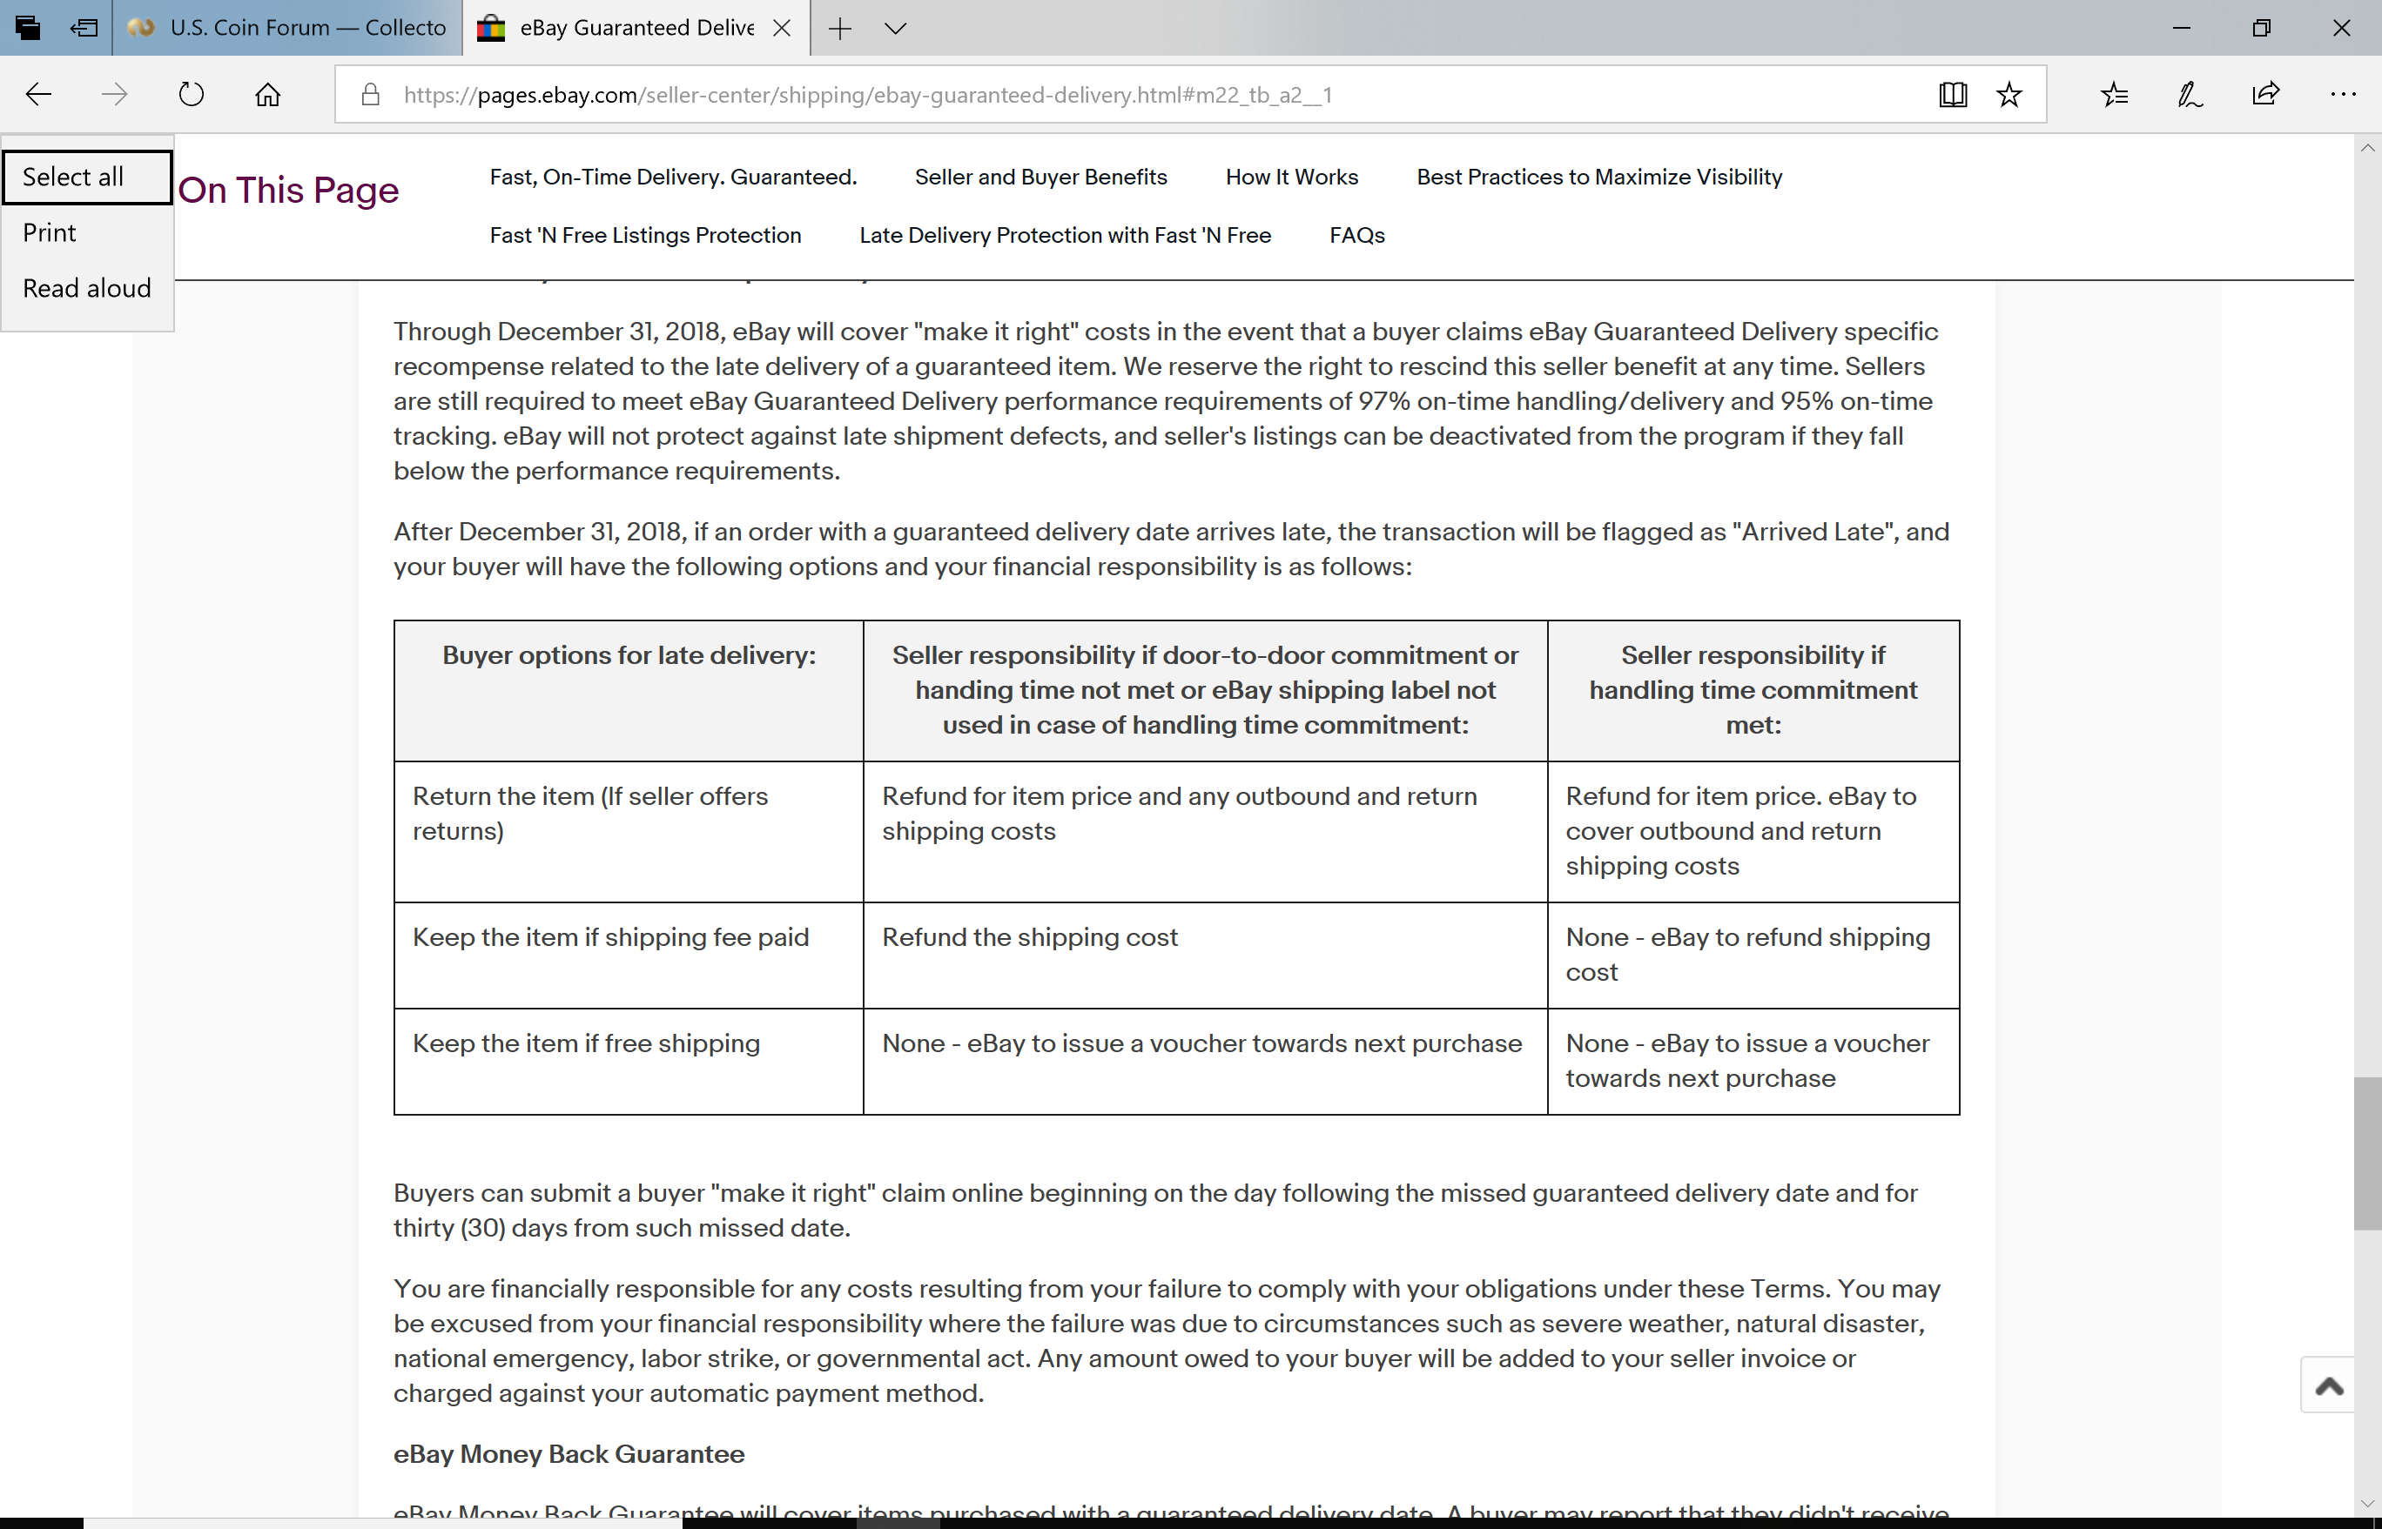
Task: Add page to favorites star
Action: [2009, 94]
